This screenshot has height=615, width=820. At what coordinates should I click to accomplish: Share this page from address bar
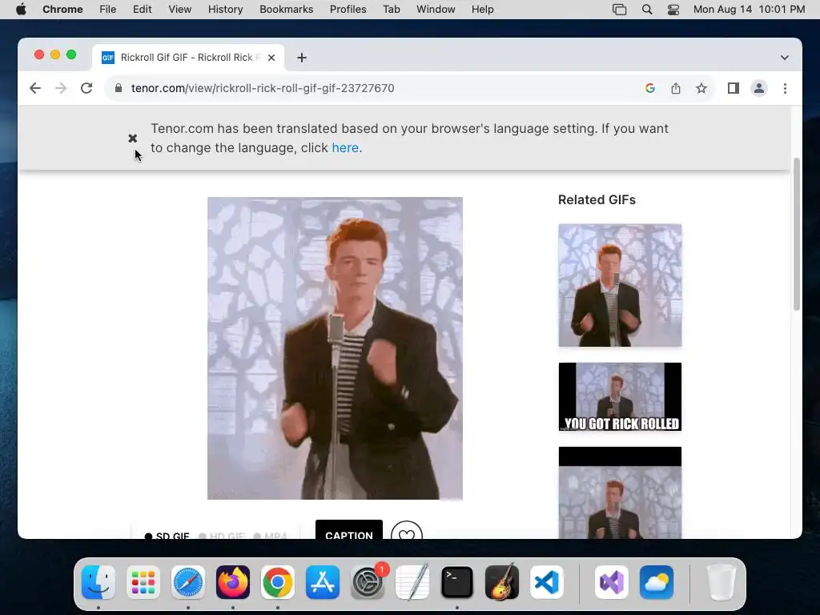point(676,88)
